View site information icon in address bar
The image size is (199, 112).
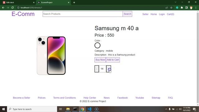18,7
